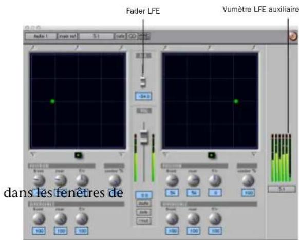
Task: Click the right panner Position rear knob
Action: point(193,180)
